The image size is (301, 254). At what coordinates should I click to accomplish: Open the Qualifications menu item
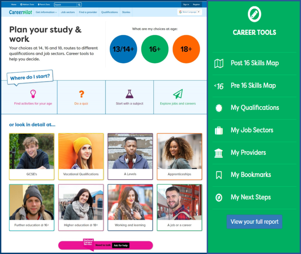pos(109,12)
